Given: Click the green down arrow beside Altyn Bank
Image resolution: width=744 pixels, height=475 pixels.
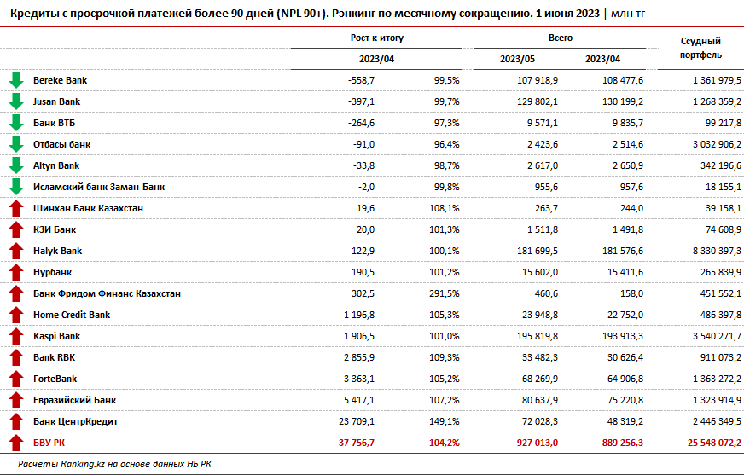Looking at the screenshot, I should click(16, 165).
